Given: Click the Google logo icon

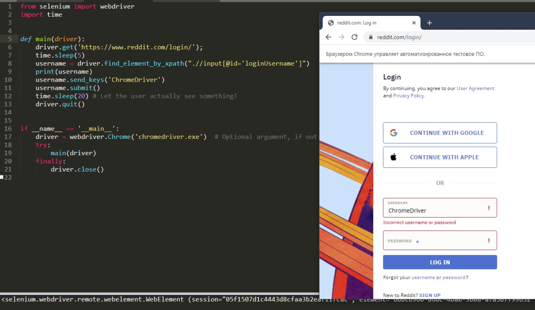Looking at the screenshot, I should (393, 133).
